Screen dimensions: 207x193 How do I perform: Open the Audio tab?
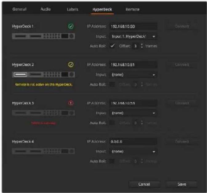pyautogui.click(x=46, y=9)
